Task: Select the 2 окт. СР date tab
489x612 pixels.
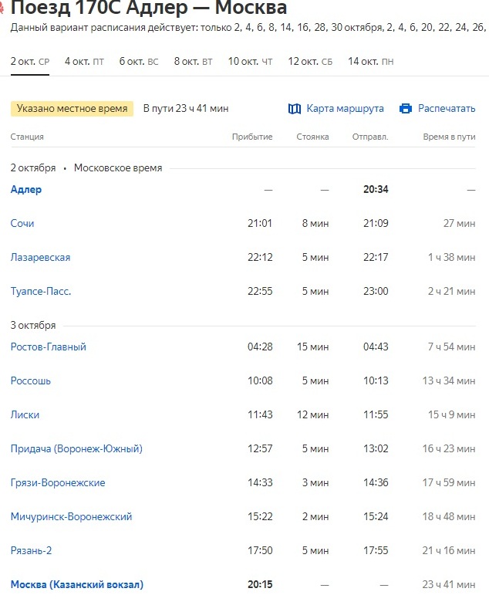Action: coord(30,62)
